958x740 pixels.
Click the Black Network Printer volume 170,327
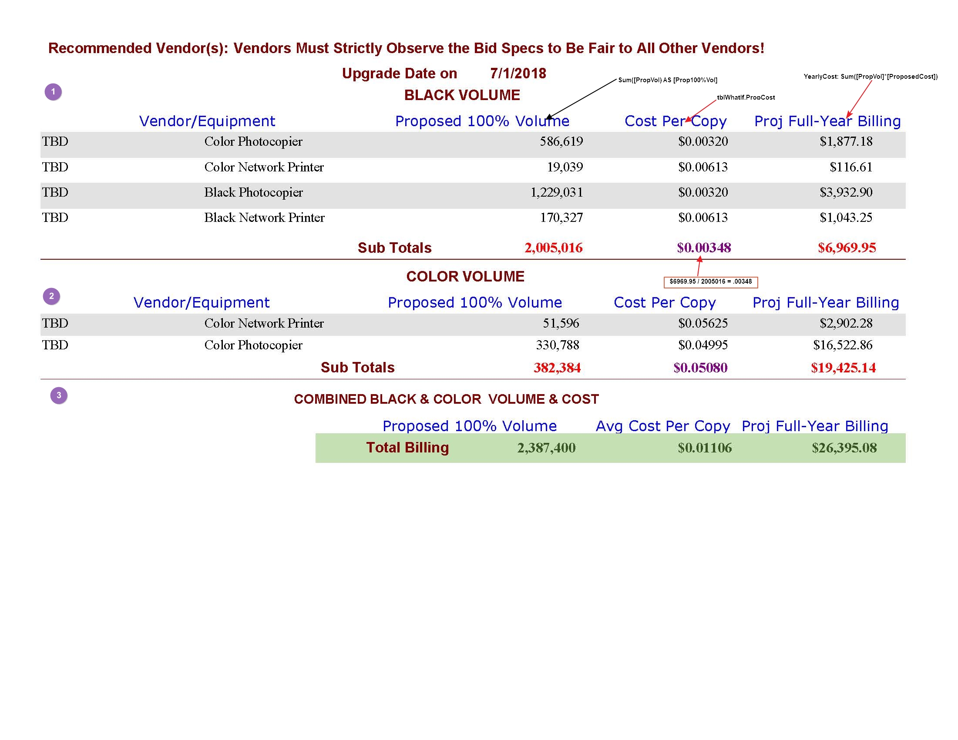[561, 218]
